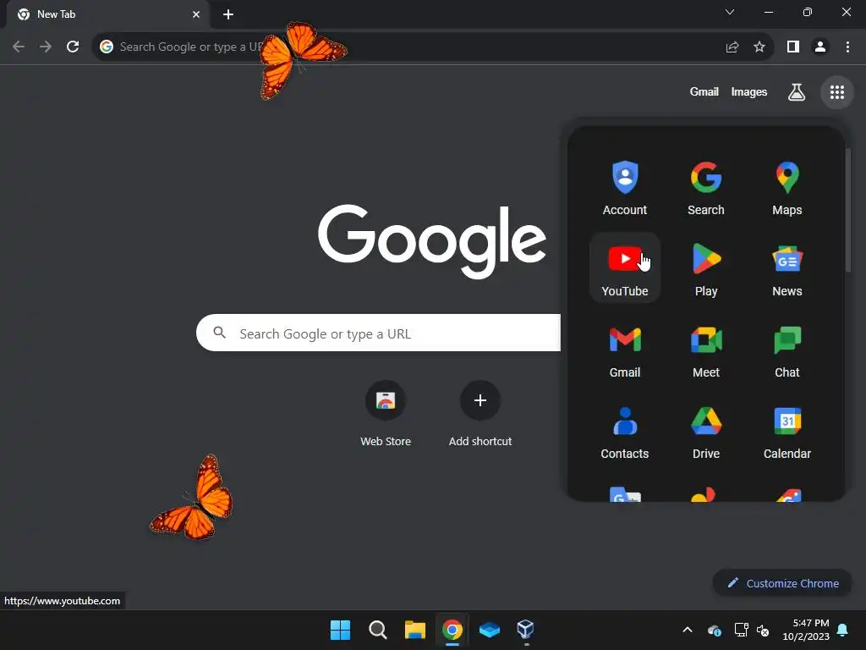Screen dimensions: 866x650
Task: Open the Windows Start menu
Action: (x=340, y=630)
